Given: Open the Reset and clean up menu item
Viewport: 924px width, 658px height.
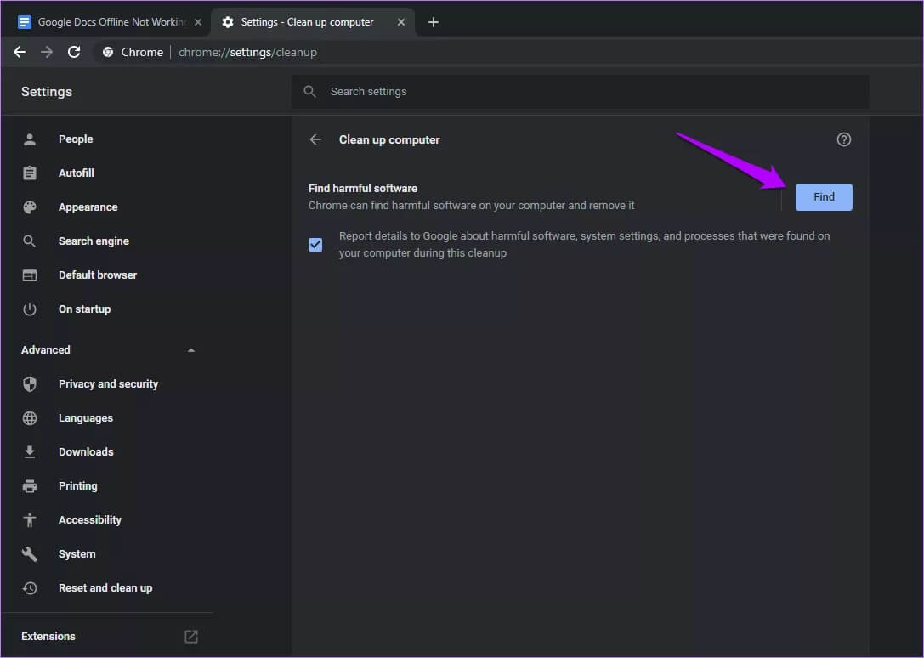Looking at the screenshot, I should pyautogui.click(x=105, y=588).
